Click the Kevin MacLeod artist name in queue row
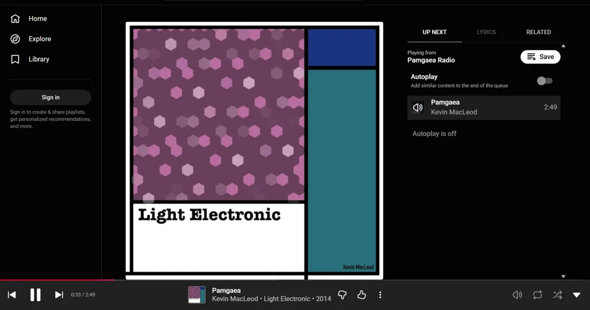Image resolution: width=590 pixels, height=310 pixels. click(454, 112)
